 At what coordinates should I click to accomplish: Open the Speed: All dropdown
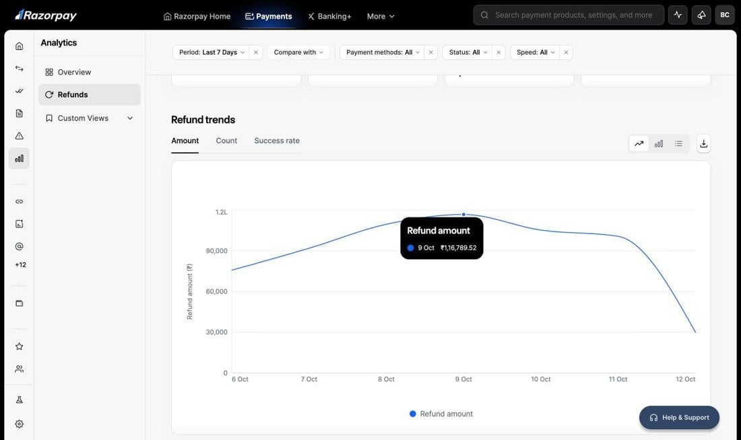(535, 52)
